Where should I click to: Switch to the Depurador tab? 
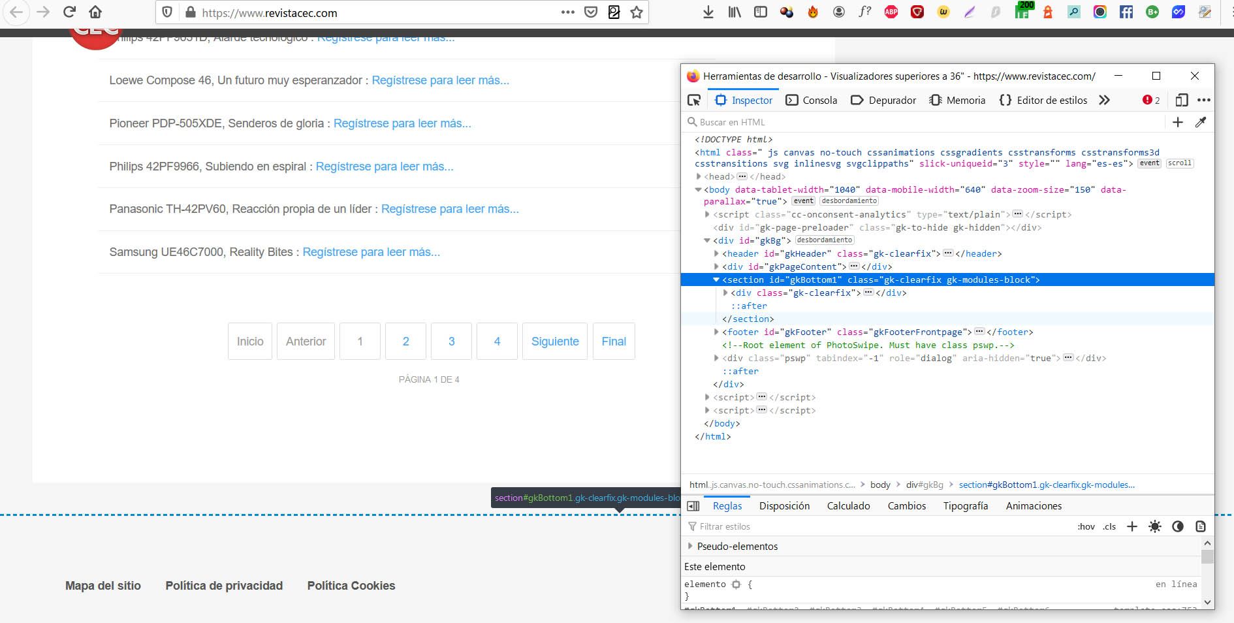(883, 100)
